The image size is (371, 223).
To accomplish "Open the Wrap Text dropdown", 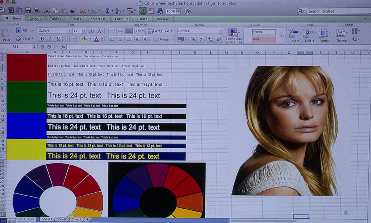I will tap(171, 31).
